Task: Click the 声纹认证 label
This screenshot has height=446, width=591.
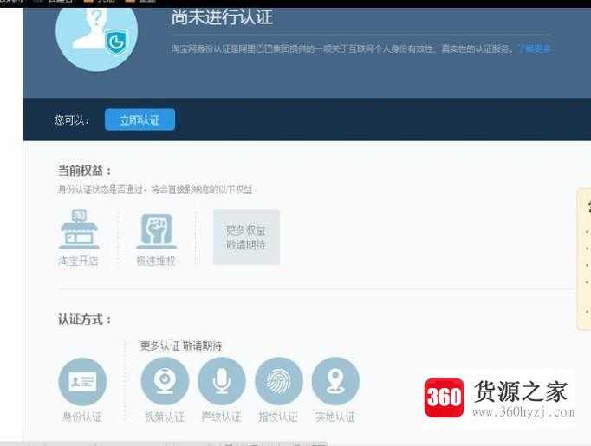Action: pyautogui.click(x=221, y=417)
